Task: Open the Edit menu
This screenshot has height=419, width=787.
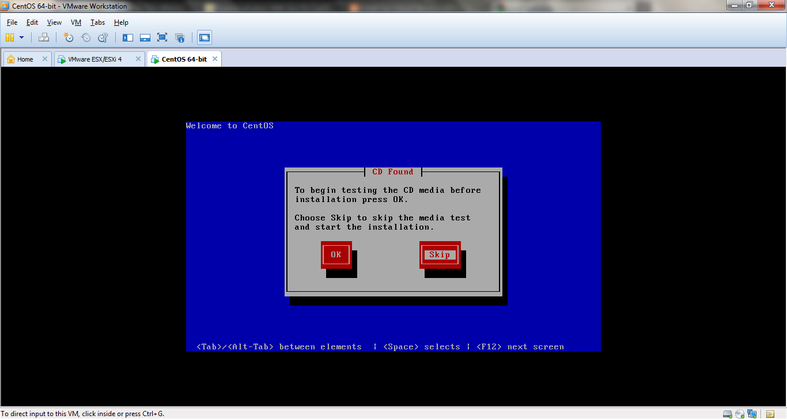Action: [32, 22]
